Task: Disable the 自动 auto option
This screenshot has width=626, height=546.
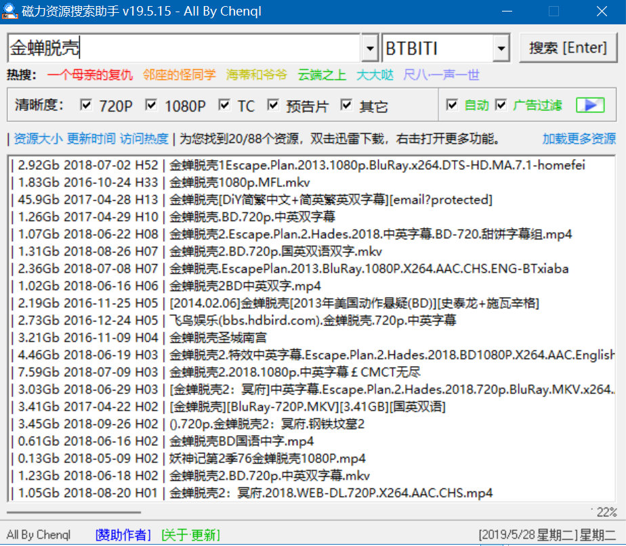Action: (453, 106)
